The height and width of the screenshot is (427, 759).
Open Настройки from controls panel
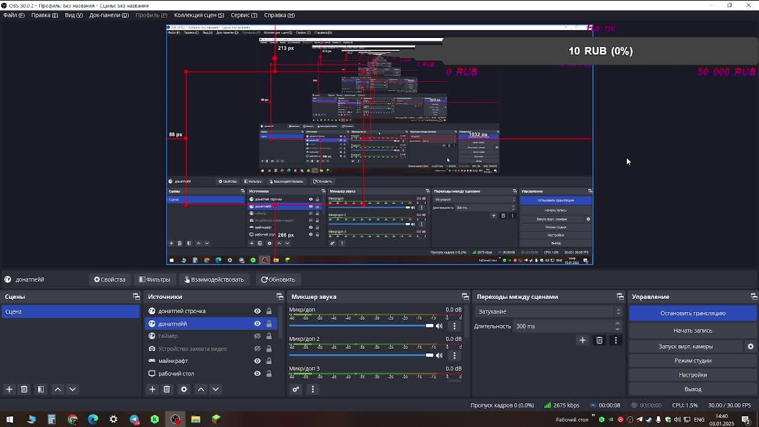(x=693, y=375)
